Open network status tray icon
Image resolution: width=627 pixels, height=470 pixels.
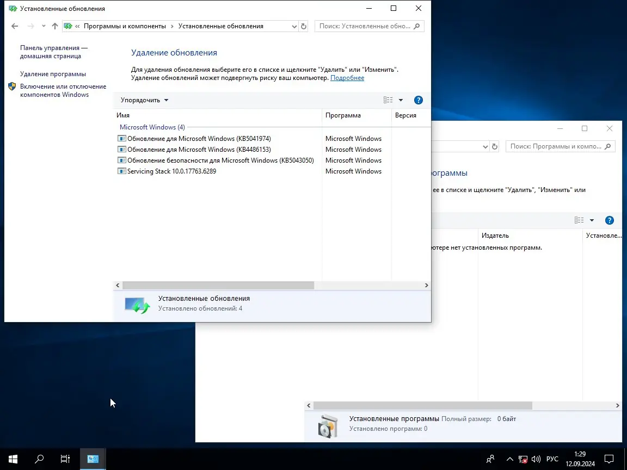click(522, 459)
